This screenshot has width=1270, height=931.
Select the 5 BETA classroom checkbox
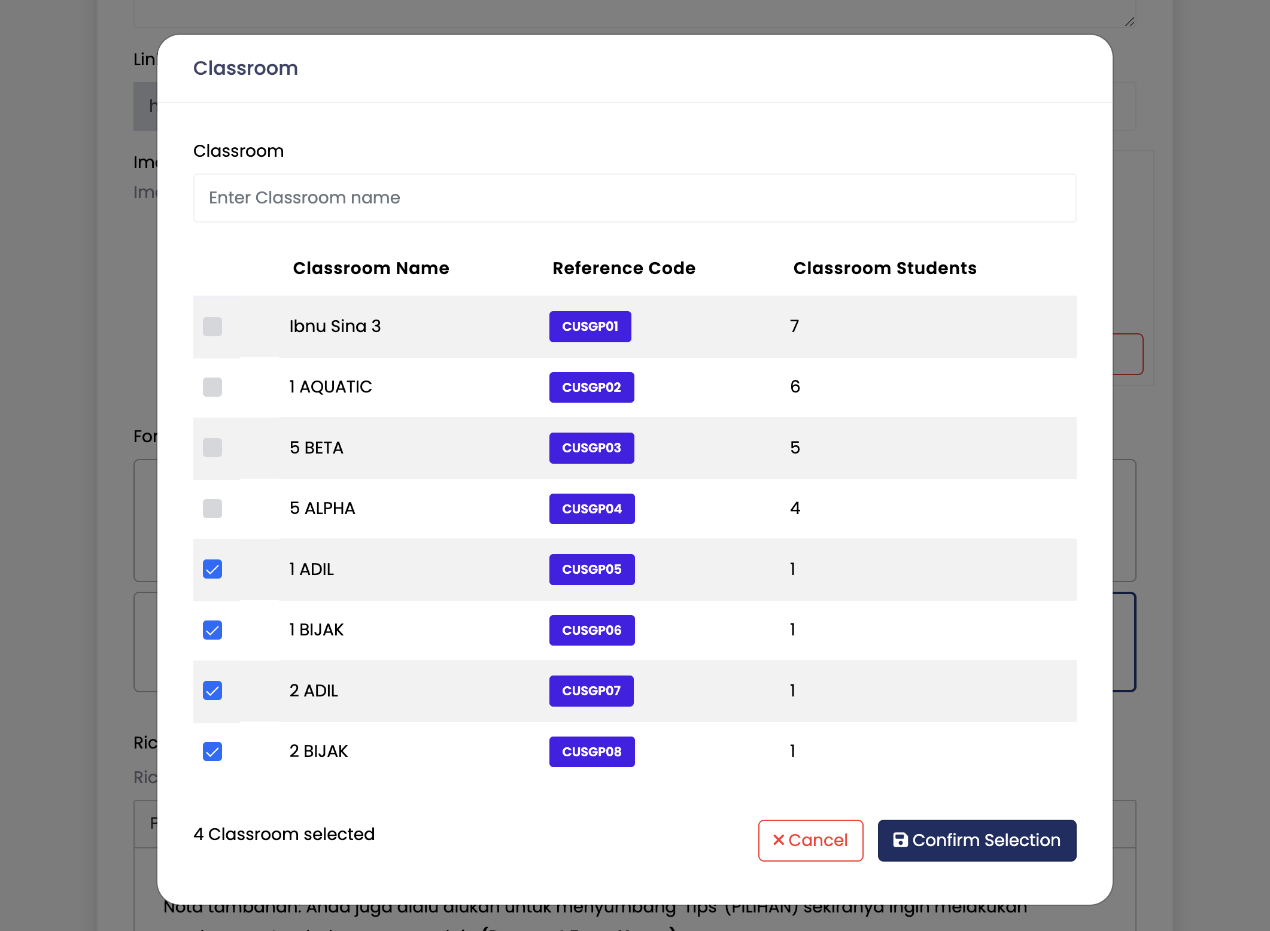coord(212,448)
